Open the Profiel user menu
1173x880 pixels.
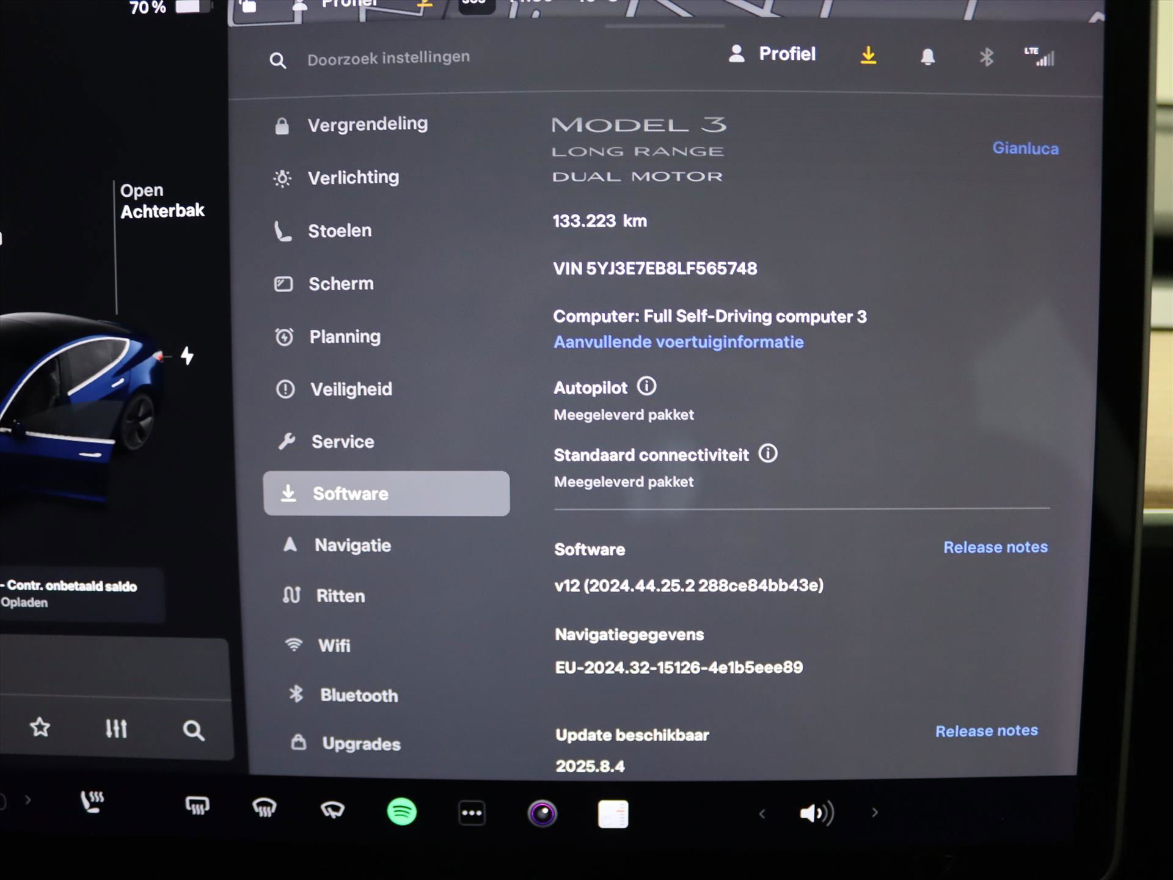[772, 54]
